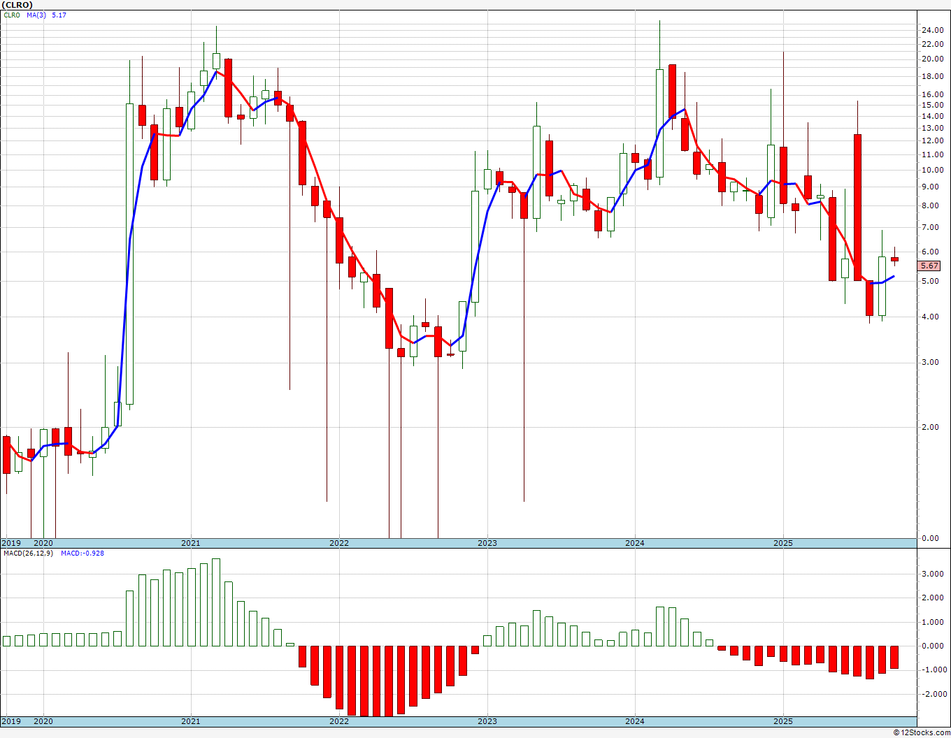Select 2020 on the MACD panel time axis
This screenshot has width=951, height=738.
click(x=43, y=721)
